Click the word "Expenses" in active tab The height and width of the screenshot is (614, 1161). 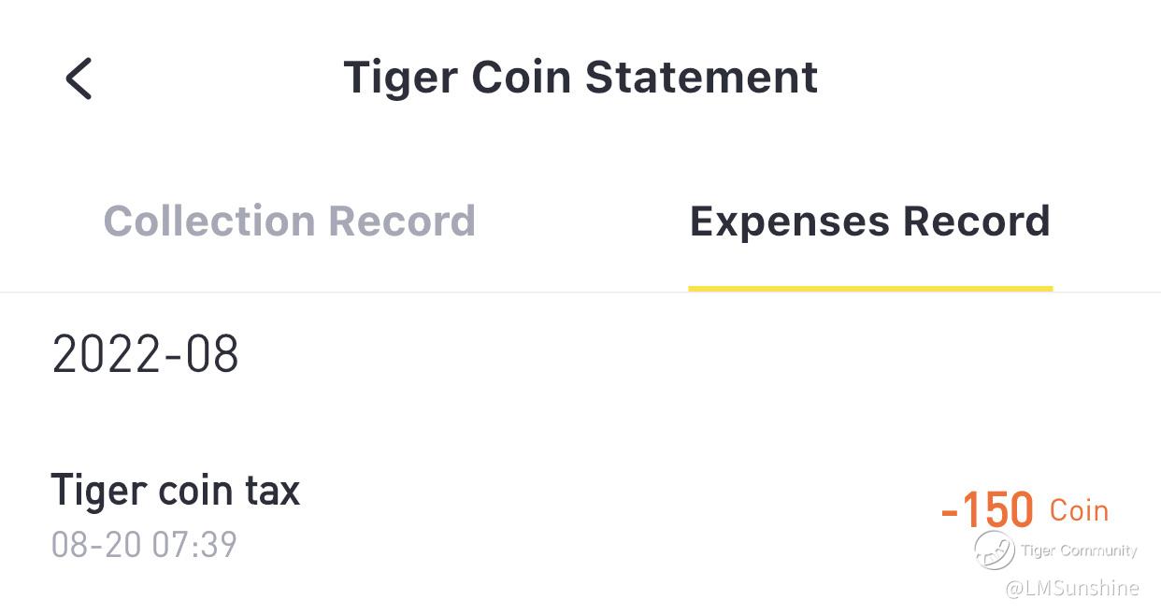[x=788, y=221]
